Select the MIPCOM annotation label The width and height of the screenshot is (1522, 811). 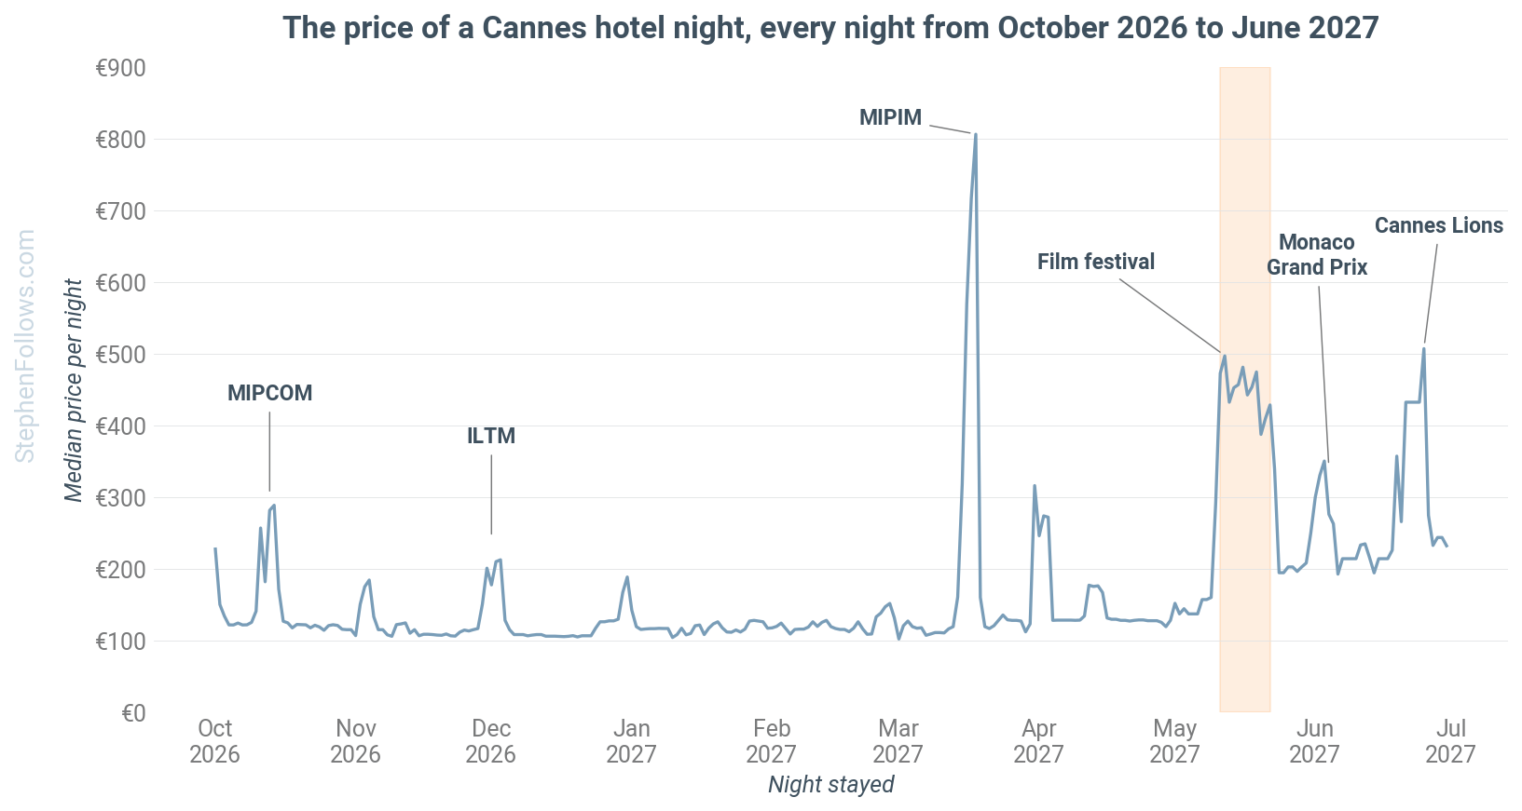click(x=269, y=393)
